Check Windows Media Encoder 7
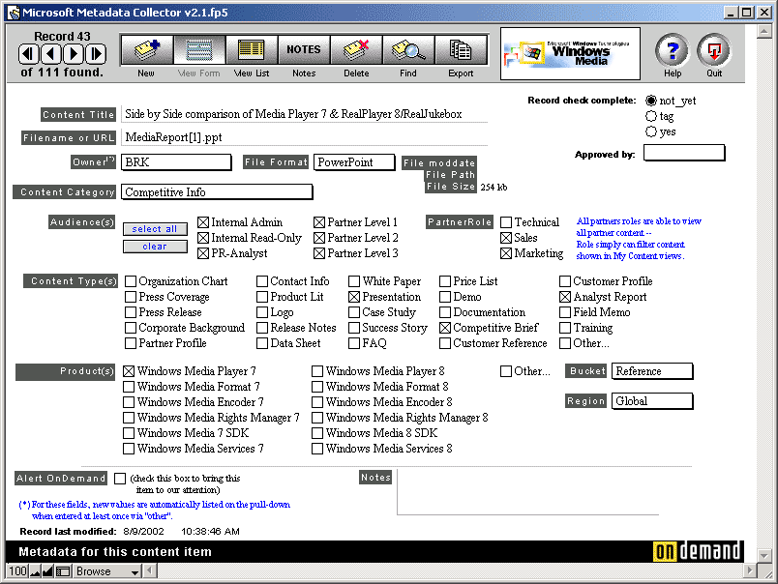The width and height of the screenshot is (778, 584). pos(129,402)
